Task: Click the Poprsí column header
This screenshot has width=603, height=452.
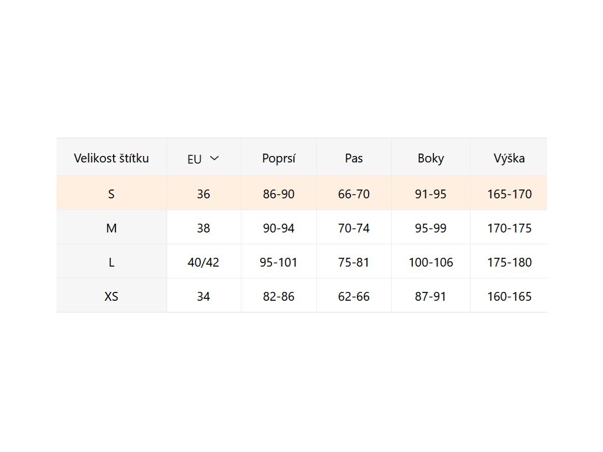Action: tap(279, 158)
